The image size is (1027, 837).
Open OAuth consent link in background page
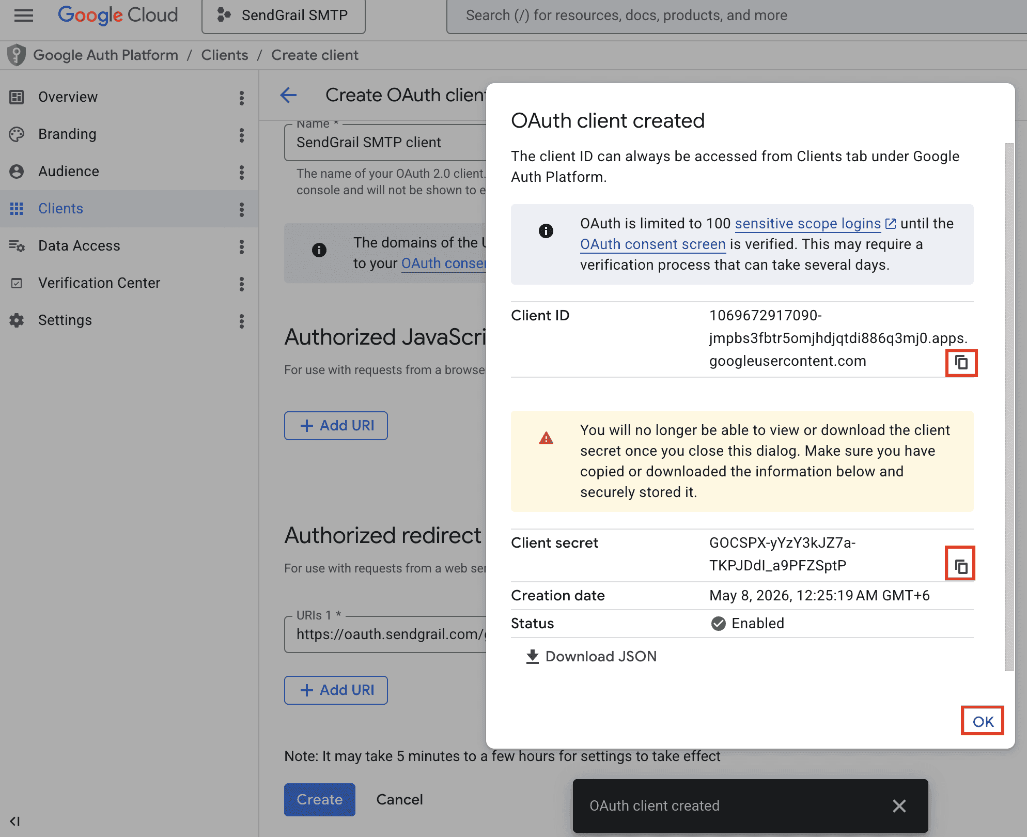tap(444, 263)
